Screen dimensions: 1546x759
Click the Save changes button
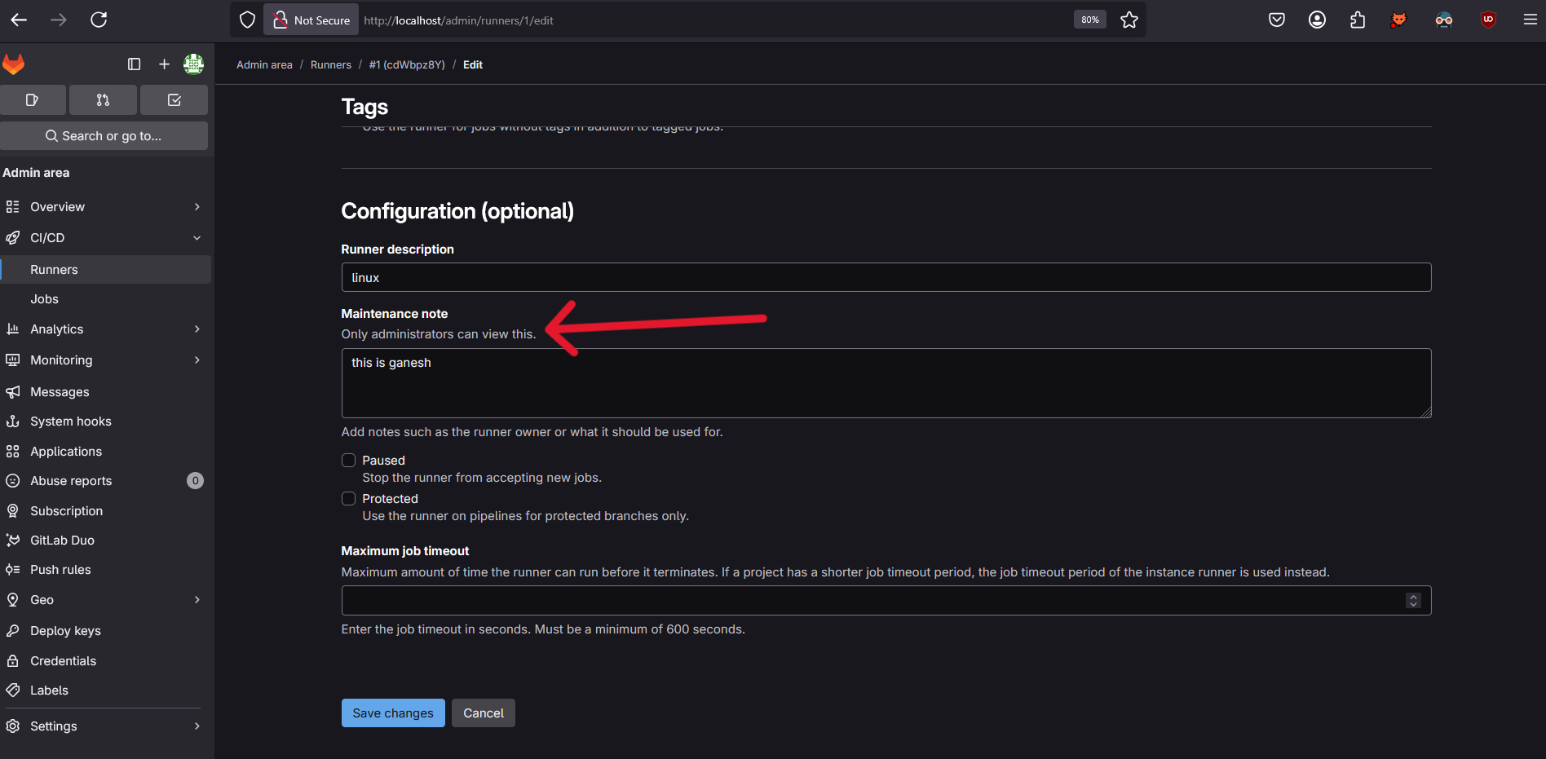pyautogui.click(x=392, y=713)
